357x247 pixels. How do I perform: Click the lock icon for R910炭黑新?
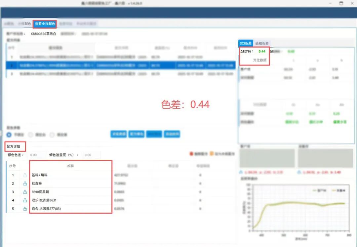point(25,192)
